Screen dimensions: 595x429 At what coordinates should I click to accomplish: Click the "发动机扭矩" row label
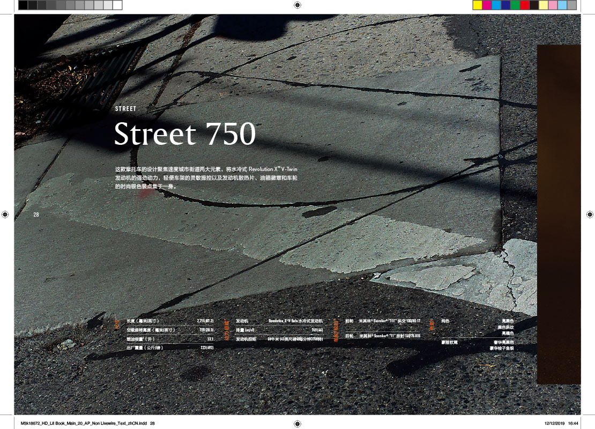pyautogui.click(x=246, y=339)
